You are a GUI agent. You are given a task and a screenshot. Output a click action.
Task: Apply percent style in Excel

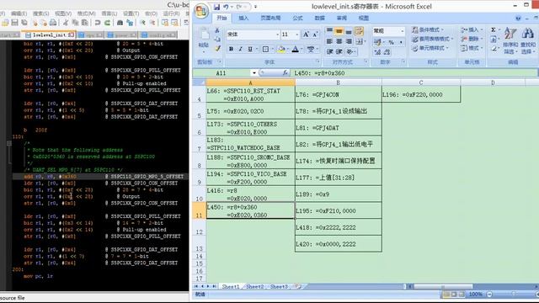(391, 42)
